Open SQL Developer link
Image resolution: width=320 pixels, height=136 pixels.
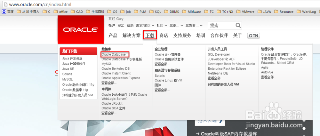point(219,54)
